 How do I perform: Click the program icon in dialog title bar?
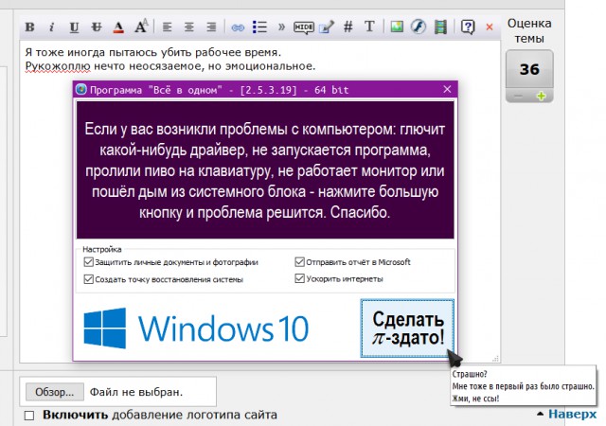[81, 89]
